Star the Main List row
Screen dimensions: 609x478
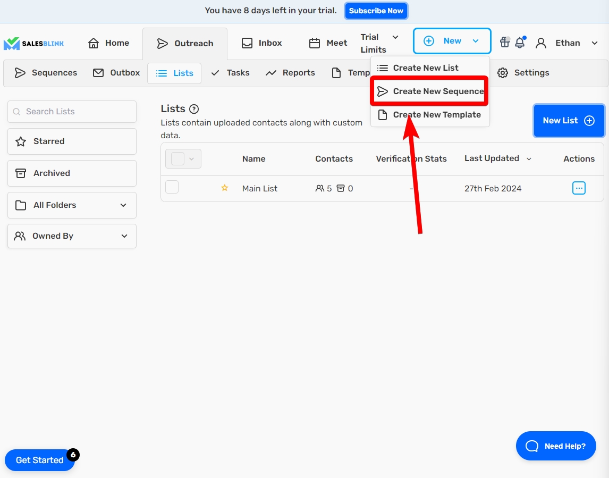[225, 188]
